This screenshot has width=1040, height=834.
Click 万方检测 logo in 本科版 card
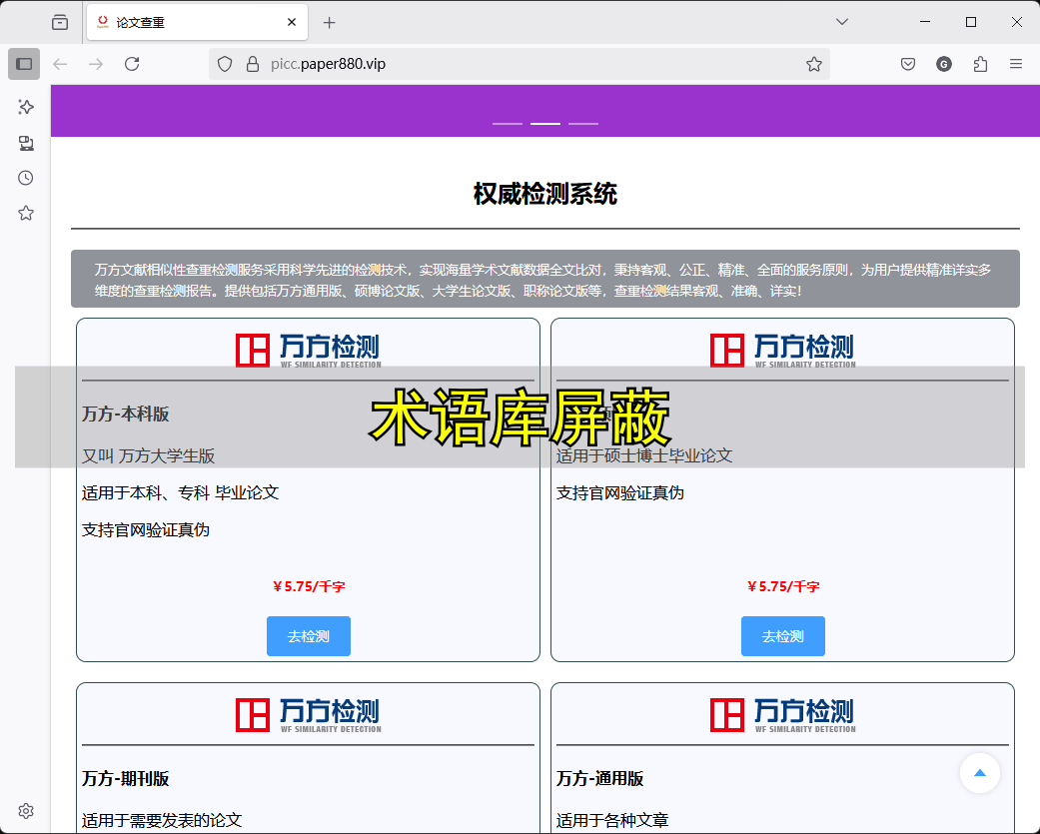[x=309, y=351]
